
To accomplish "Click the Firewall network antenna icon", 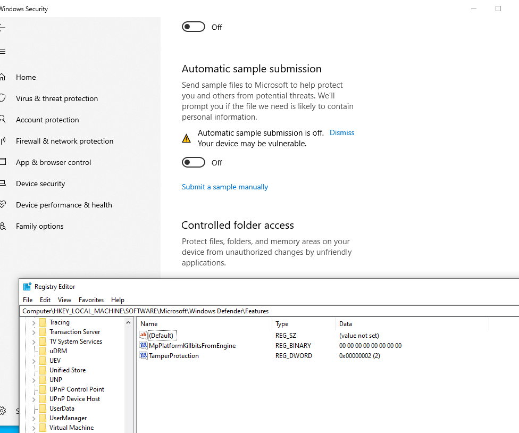I will click(3, 141).
